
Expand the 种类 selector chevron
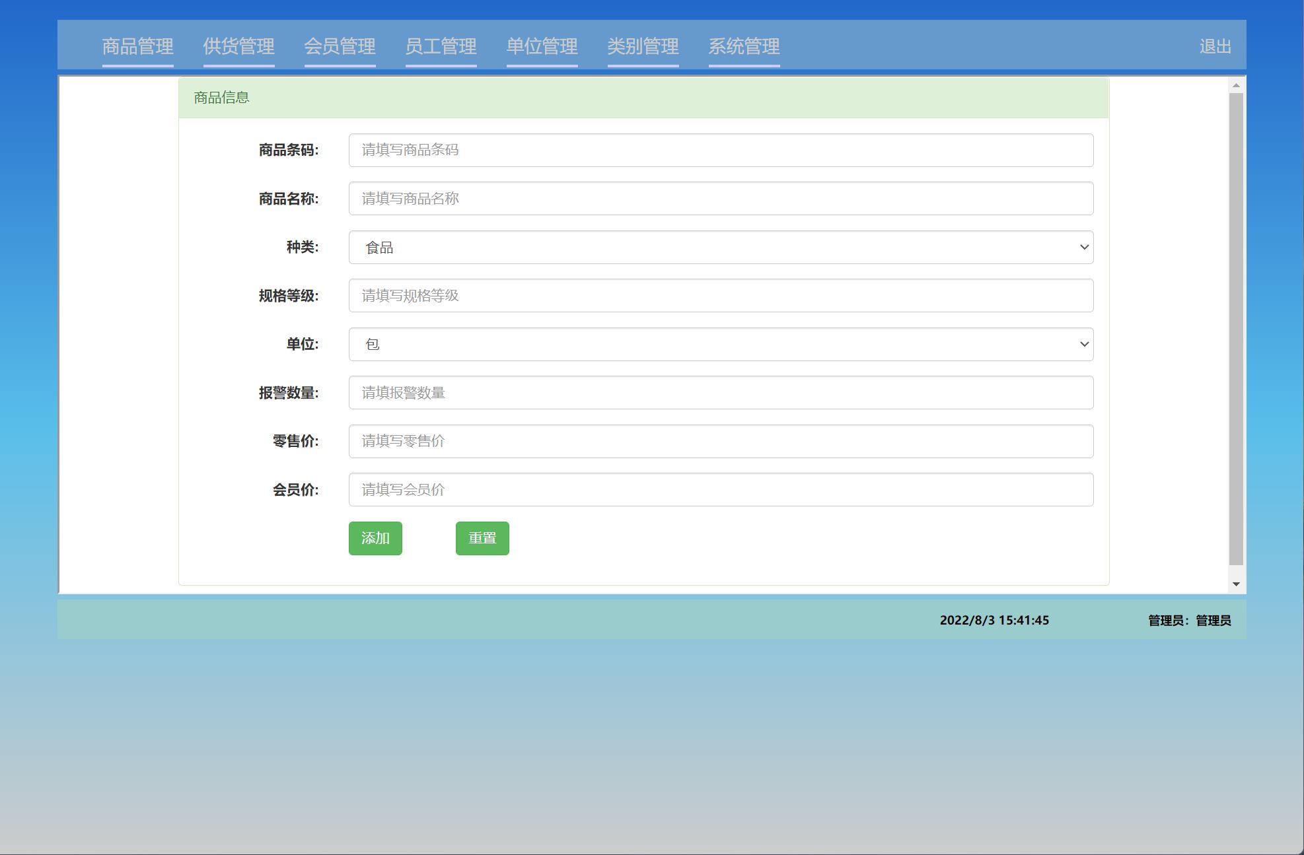[1084, 247]
